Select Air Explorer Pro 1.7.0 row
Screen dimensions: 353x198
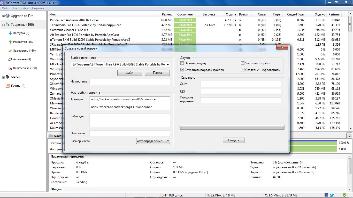(198, 35)
